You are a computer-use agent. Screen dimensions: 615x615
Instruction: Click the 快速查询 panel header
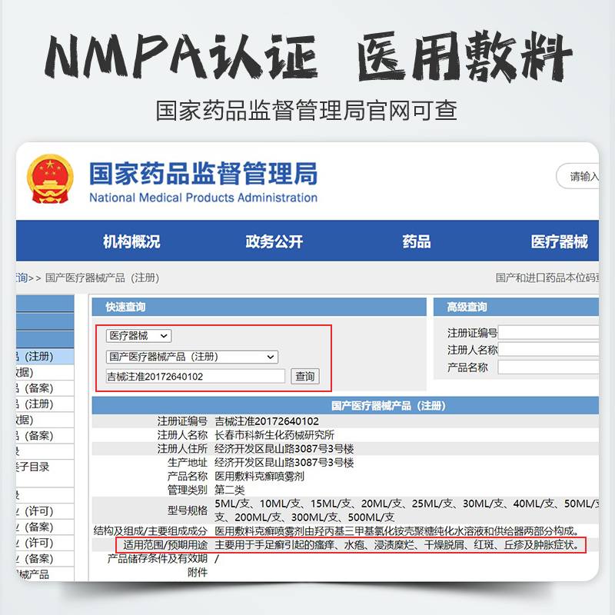click(259, 307)
